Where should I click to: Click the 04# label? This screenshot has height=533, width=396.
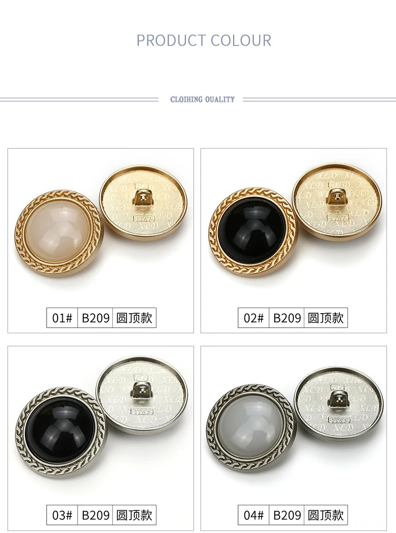pos(254,515)
